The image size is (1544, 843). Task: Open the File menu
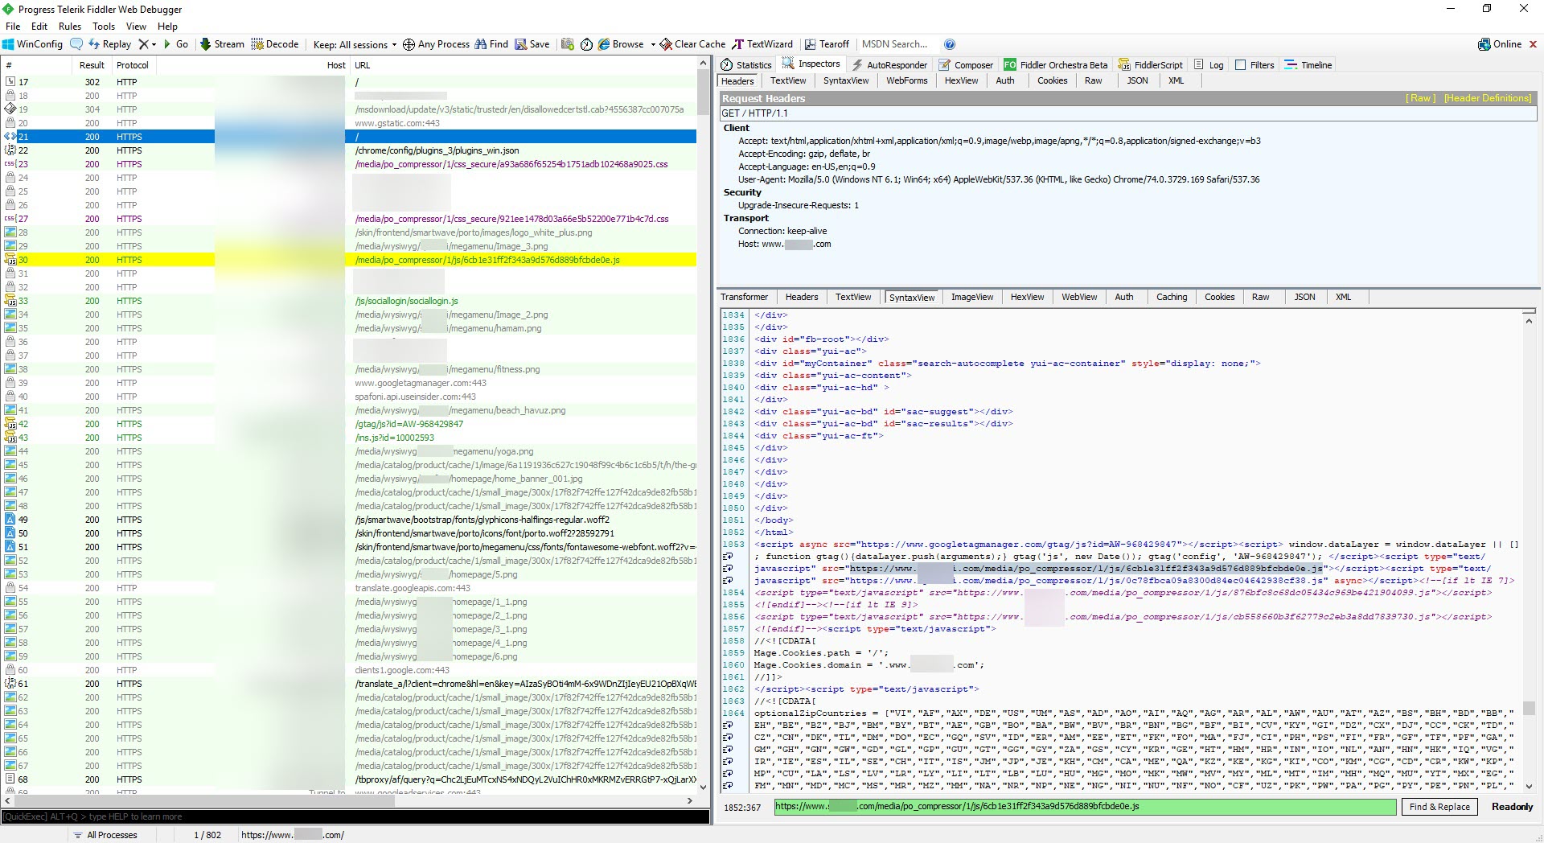pyautogui.click(x=13, y=27)
